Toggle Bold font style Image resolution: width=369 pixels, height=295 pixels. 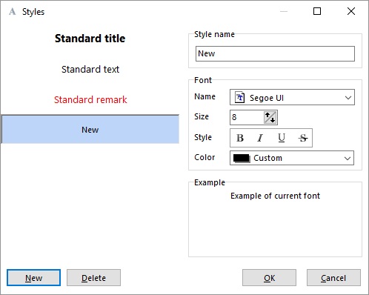pos(240,138)
